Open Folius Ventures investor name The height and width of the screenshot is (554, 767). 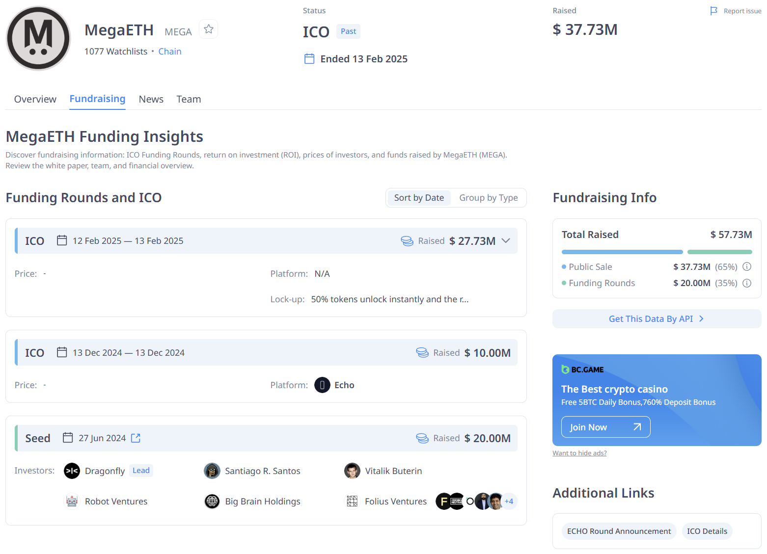pyautogui.click(x=396, y=501)
